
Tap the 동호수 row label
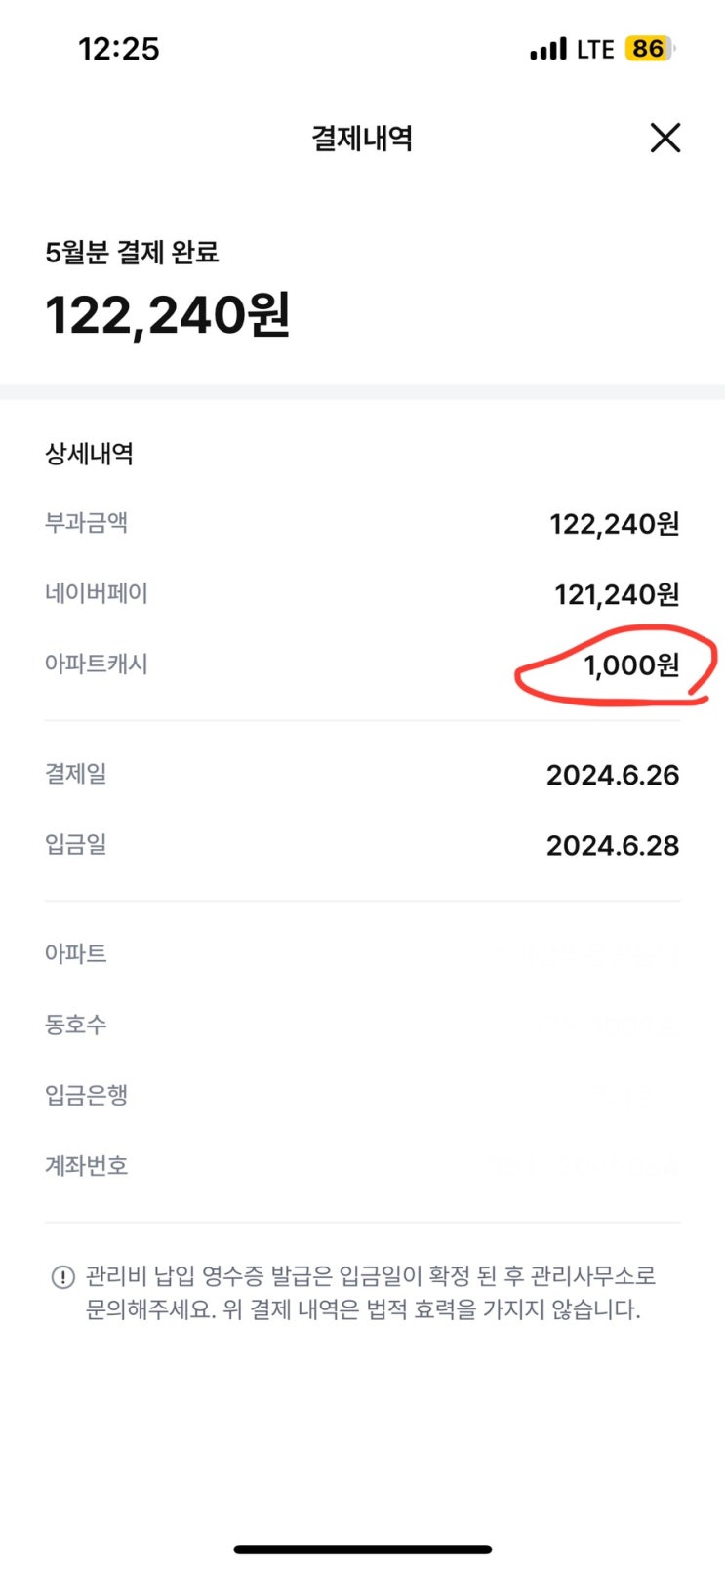[75, 1025]
